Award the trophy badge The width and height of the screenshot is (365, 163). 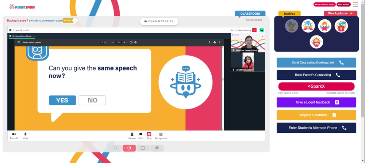tap(292, 26)
